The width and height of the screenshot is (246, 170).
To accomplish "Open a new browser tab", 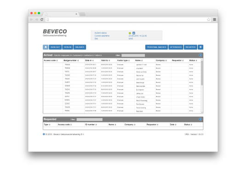I will point(82,14).
